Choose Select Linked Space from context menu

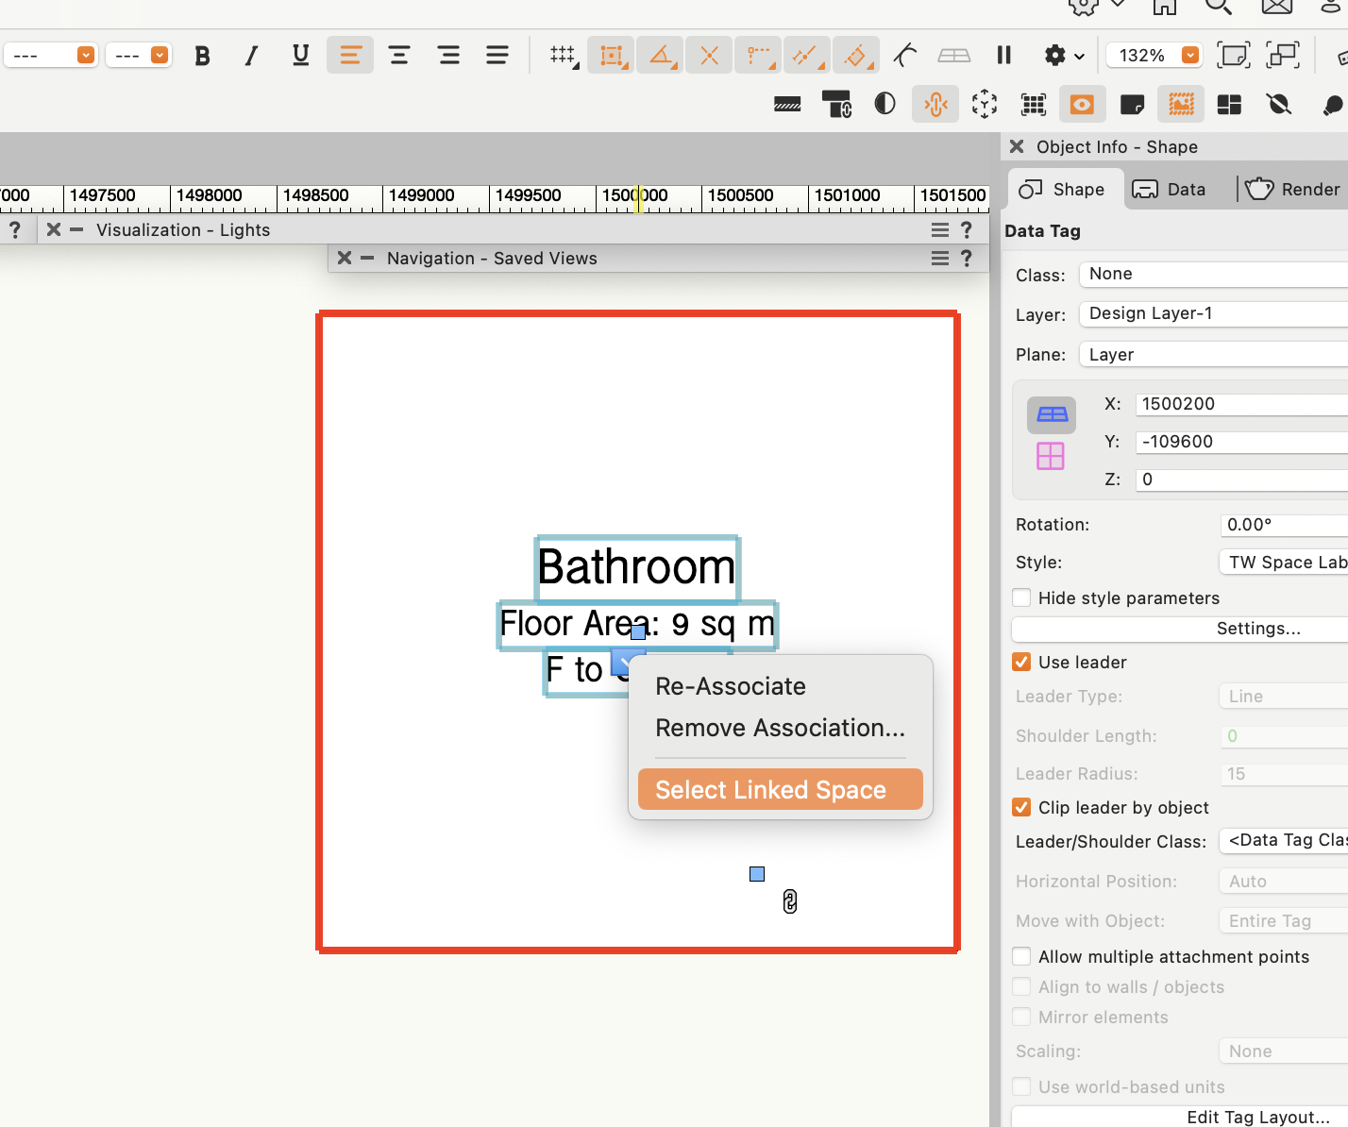[773, 789]
